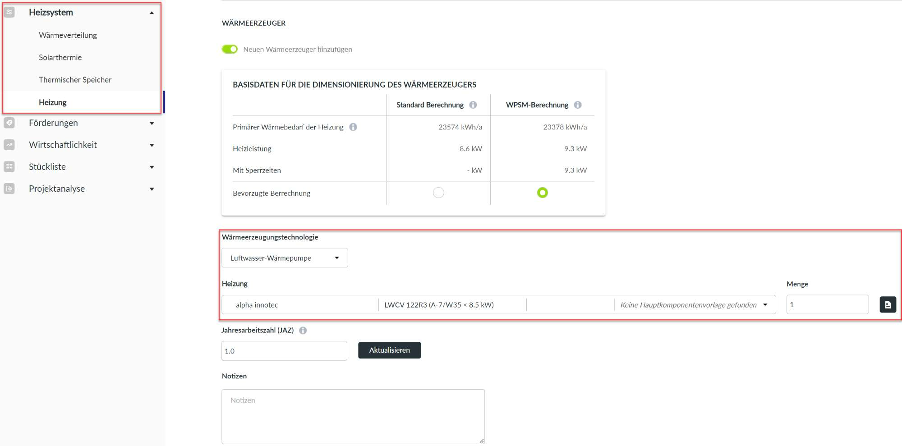Click into the Notizen text area

point(353,416)
